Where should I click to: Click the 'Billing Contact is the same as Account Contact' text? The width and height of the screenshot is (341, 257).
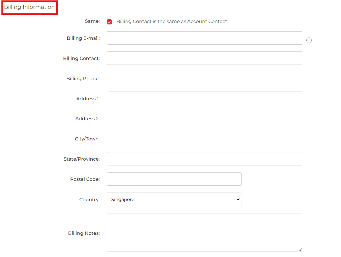(172, 21)
